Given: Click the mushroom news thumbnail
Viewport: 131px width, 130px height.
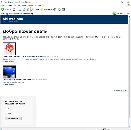Looking at the screenshot, I should coord(9,49).
